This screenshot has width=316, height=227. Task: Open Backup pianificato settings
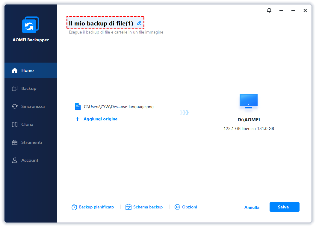coord(93,207)
